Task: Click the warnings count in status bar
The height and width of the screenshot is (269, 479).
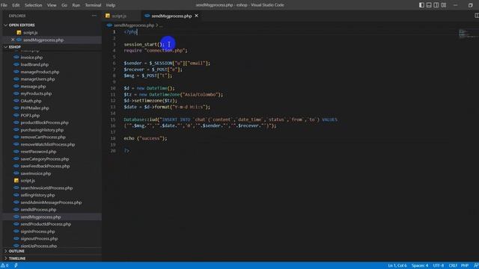Action: pos(4,266)
